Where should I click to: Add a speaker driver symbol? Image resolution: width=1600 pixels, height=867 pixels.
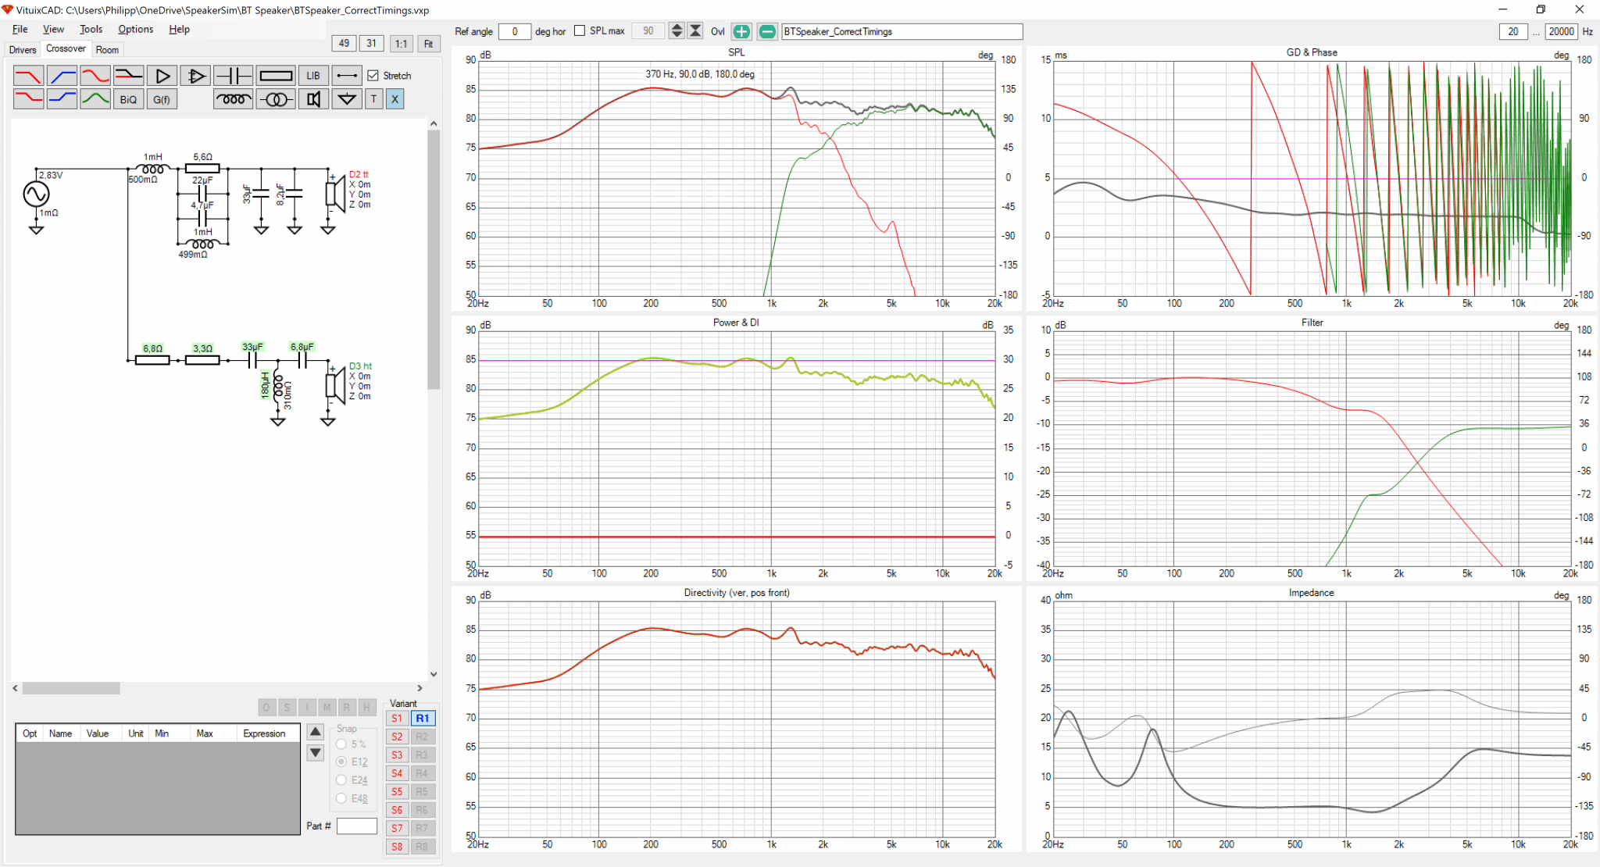pos(313,99)
